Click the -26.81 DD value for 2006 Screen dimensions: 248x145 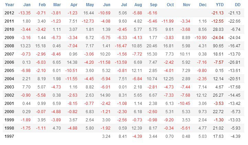(234, 62)
